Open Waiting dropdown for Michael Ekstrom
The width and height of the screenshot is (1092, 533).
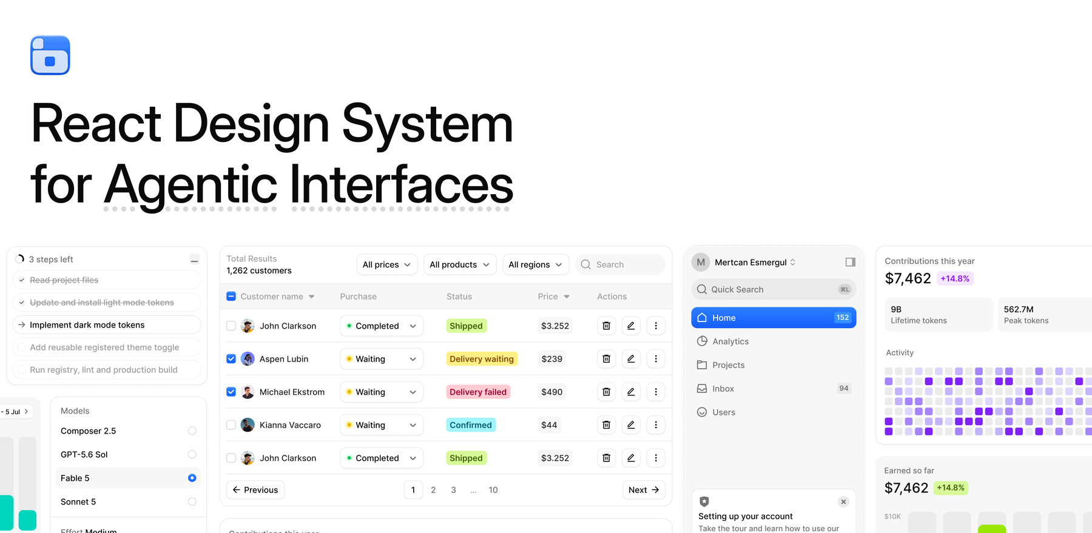[x=382, y=392]
